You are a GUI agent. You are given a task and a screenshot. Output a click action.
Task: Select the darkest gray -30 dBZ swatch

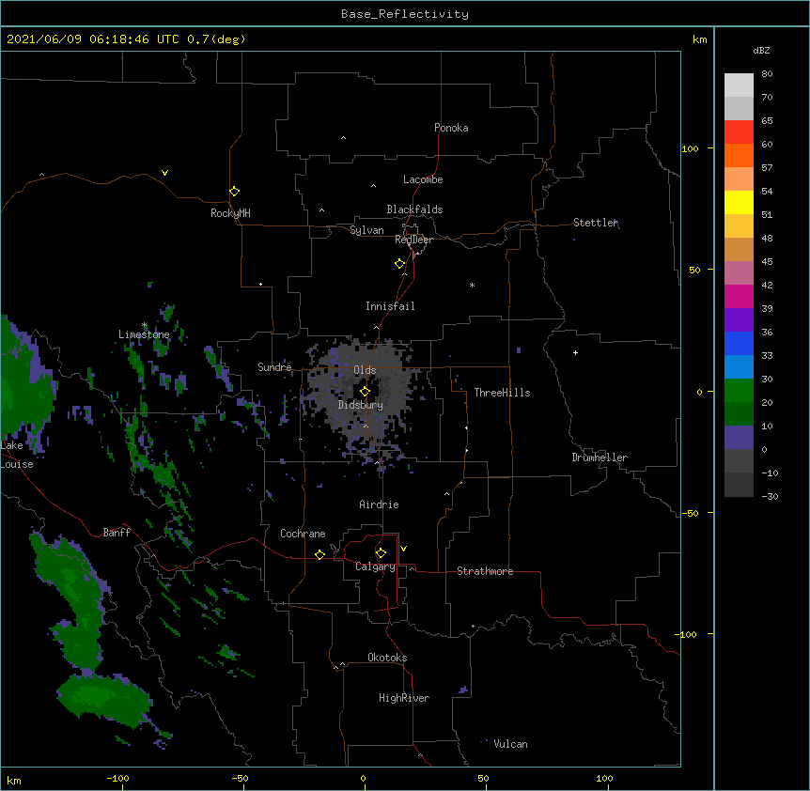(x=739, y=485)
